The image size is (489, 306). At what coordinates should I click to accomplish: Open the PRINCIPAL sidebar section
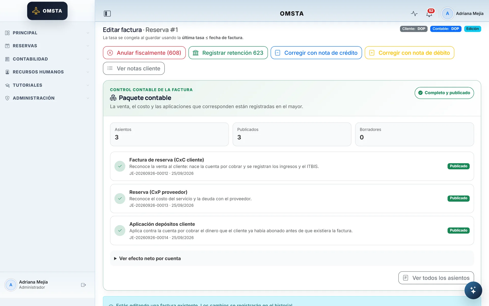click(47, 33)
